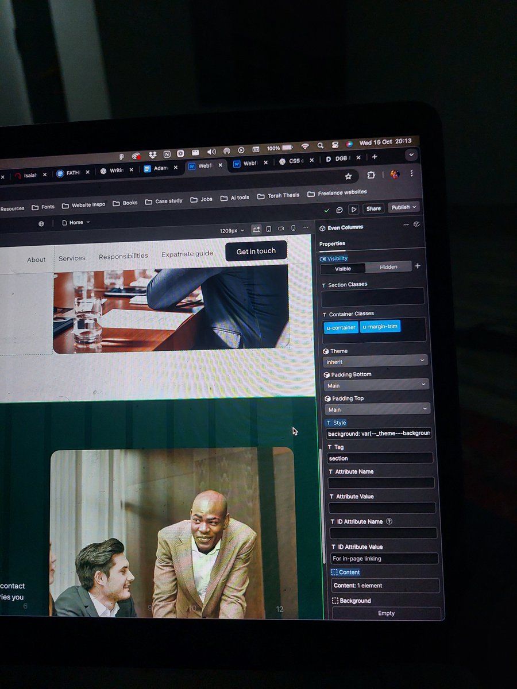517x689 pixels.
Task: Click the Dropbox icon in macOS menu bar
Action: click(152, 155)
